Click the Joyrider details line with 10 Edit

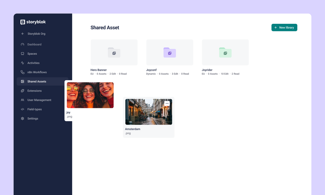(x=221, y=74)
